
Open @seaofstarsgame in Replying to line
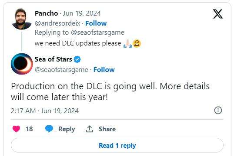pos(97,32)
